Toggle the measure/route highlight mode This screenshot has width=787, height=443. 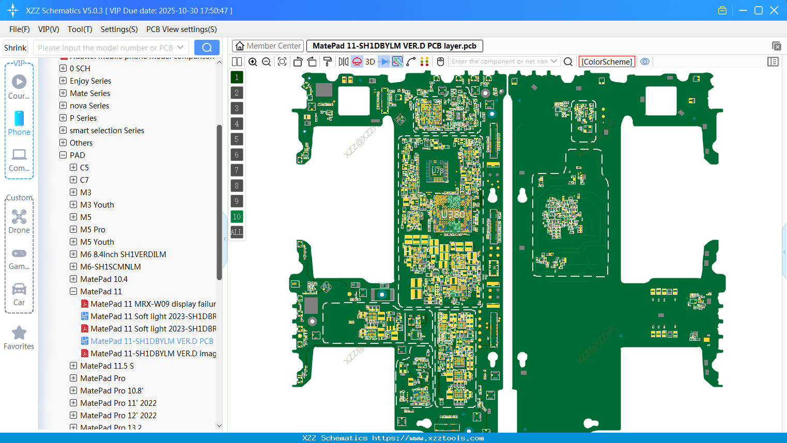(x=396, y=61)
